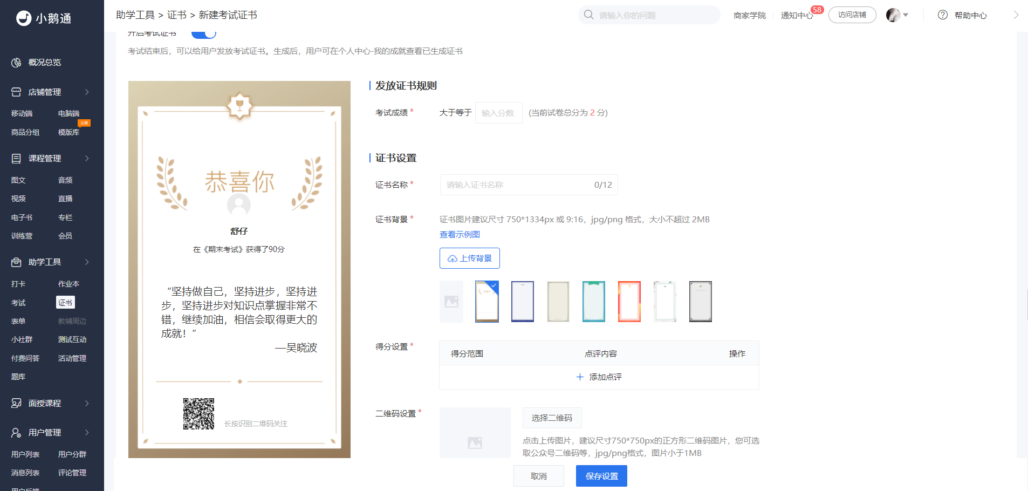This screenshot has width=1028, height=491.
Task: Focus the 证书名称 input field
Action: [x=529, y=185]
